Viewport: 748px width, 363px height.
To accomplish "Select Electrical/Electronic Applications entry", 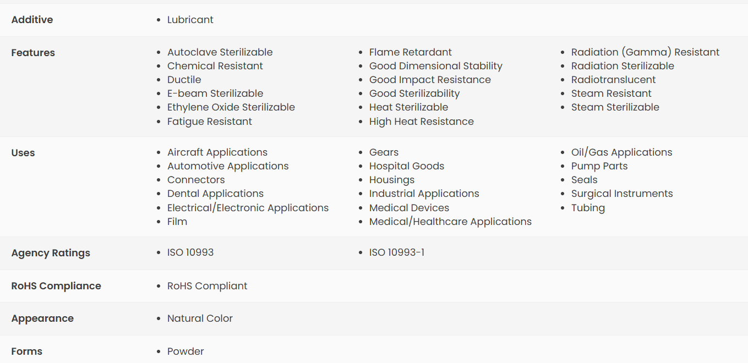I will (248, 208).
